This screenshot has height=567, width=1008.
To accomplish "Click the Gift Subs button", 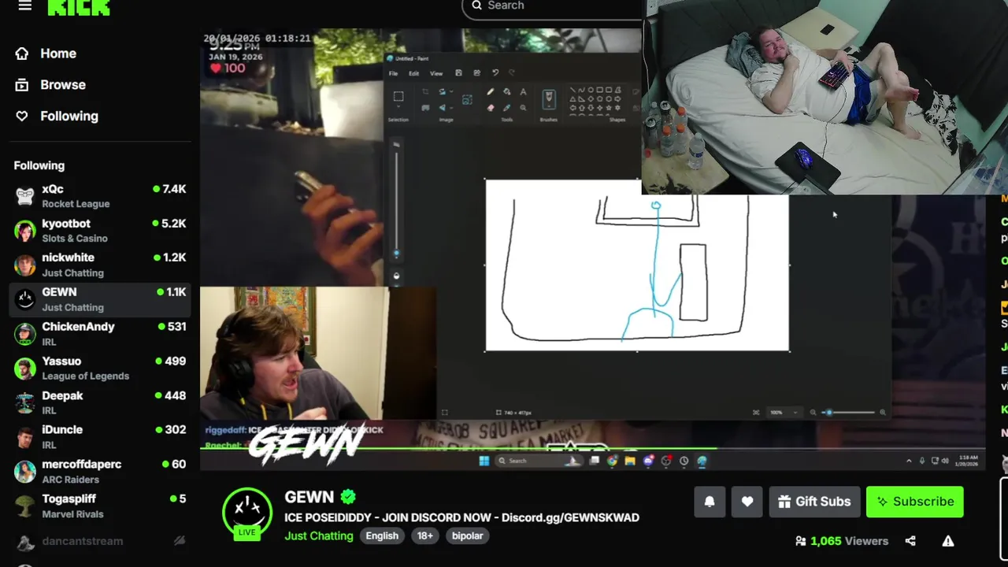I will point(814,502).
